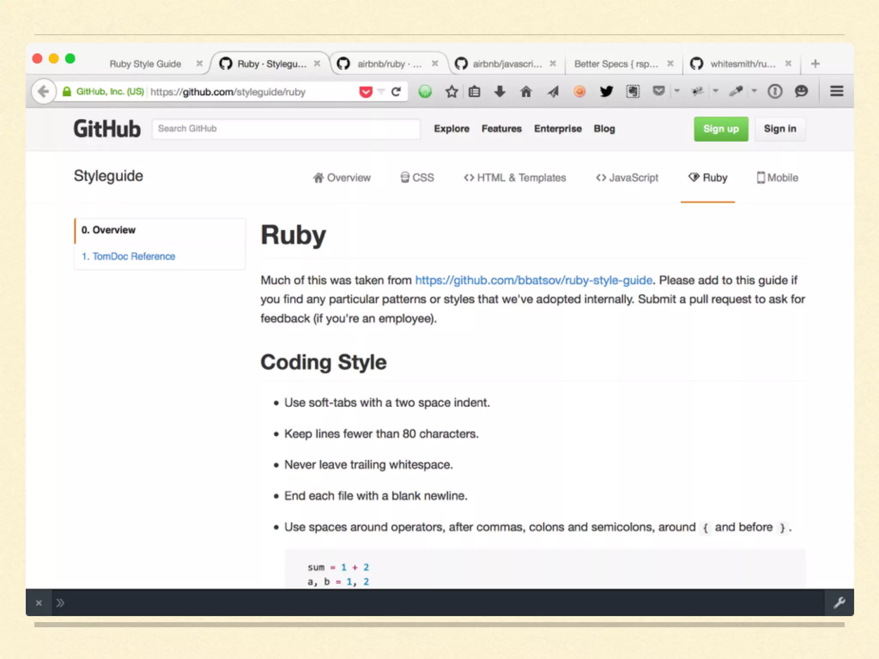Open the downloads arrow icon
This screenshot has width=879, height=659.
tap(500, 91)
